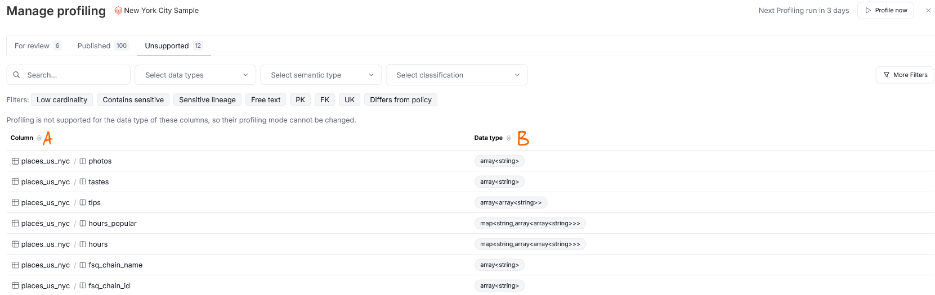
Task: Toggle the Differs from policy filter
Action: click(401, 100)
